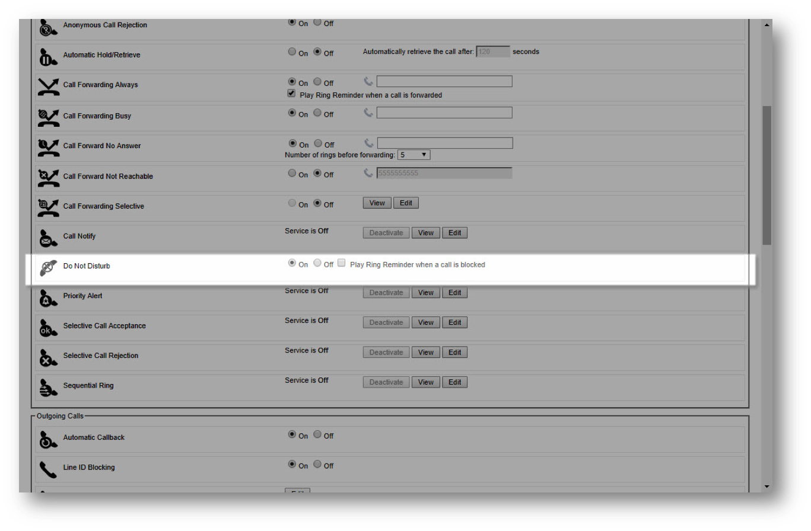Image resolution: width=811 pixels, height=531 pixels.
Task: Turn Call Forwarding Busy Off
Action: coord(317,113)
